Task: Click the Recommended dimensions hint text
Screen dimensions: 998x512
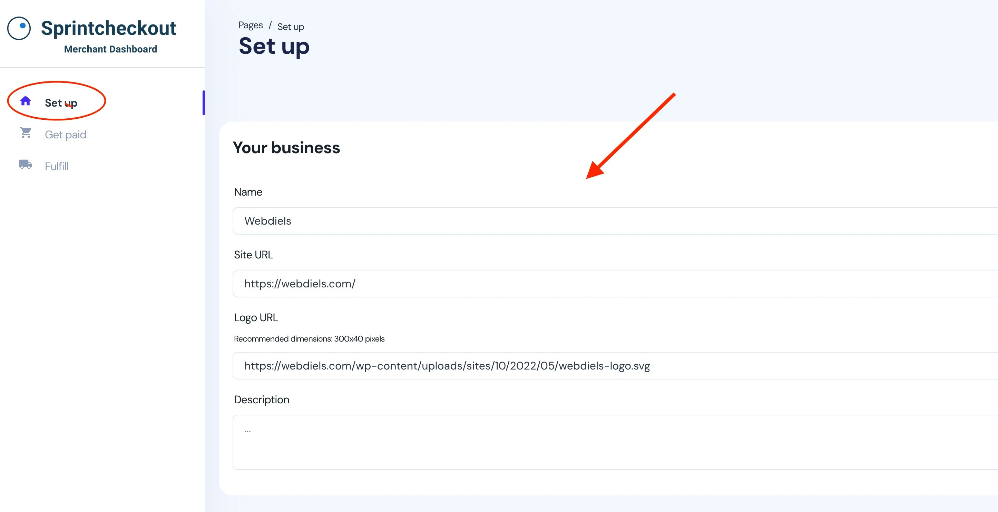Action: (x=309, y=339)
